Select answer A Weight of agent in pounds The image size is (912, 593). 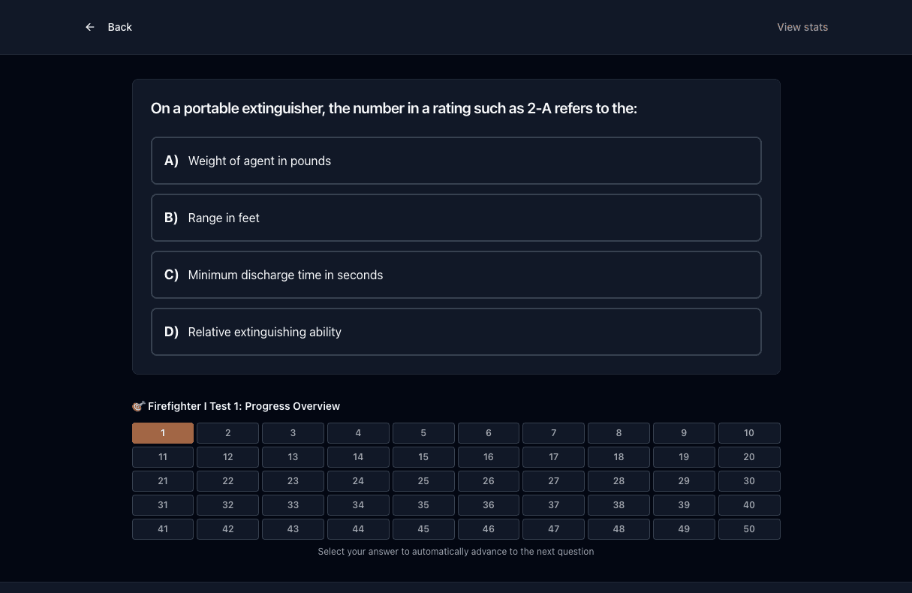pos(456,161)
